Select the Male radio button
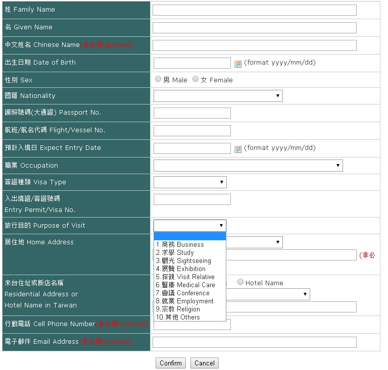 pyautogui.click(x=158, y=79)
